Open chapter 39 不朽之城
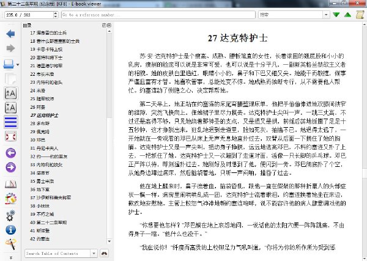Image resolution: width=367 pixels, height=261 pixels. click(x=42, y=214)
